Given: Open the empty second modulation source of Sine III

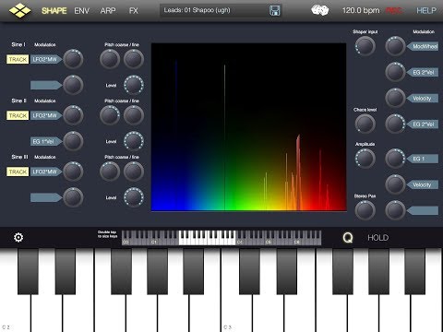Looking at the screenshot, I should [x=46, y=197].
